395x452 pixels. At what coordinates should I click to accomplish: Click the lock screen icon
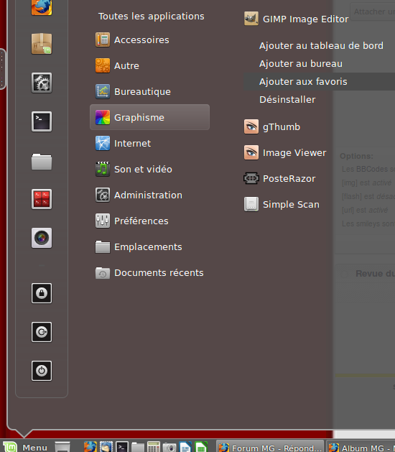(x=42, y=293)
